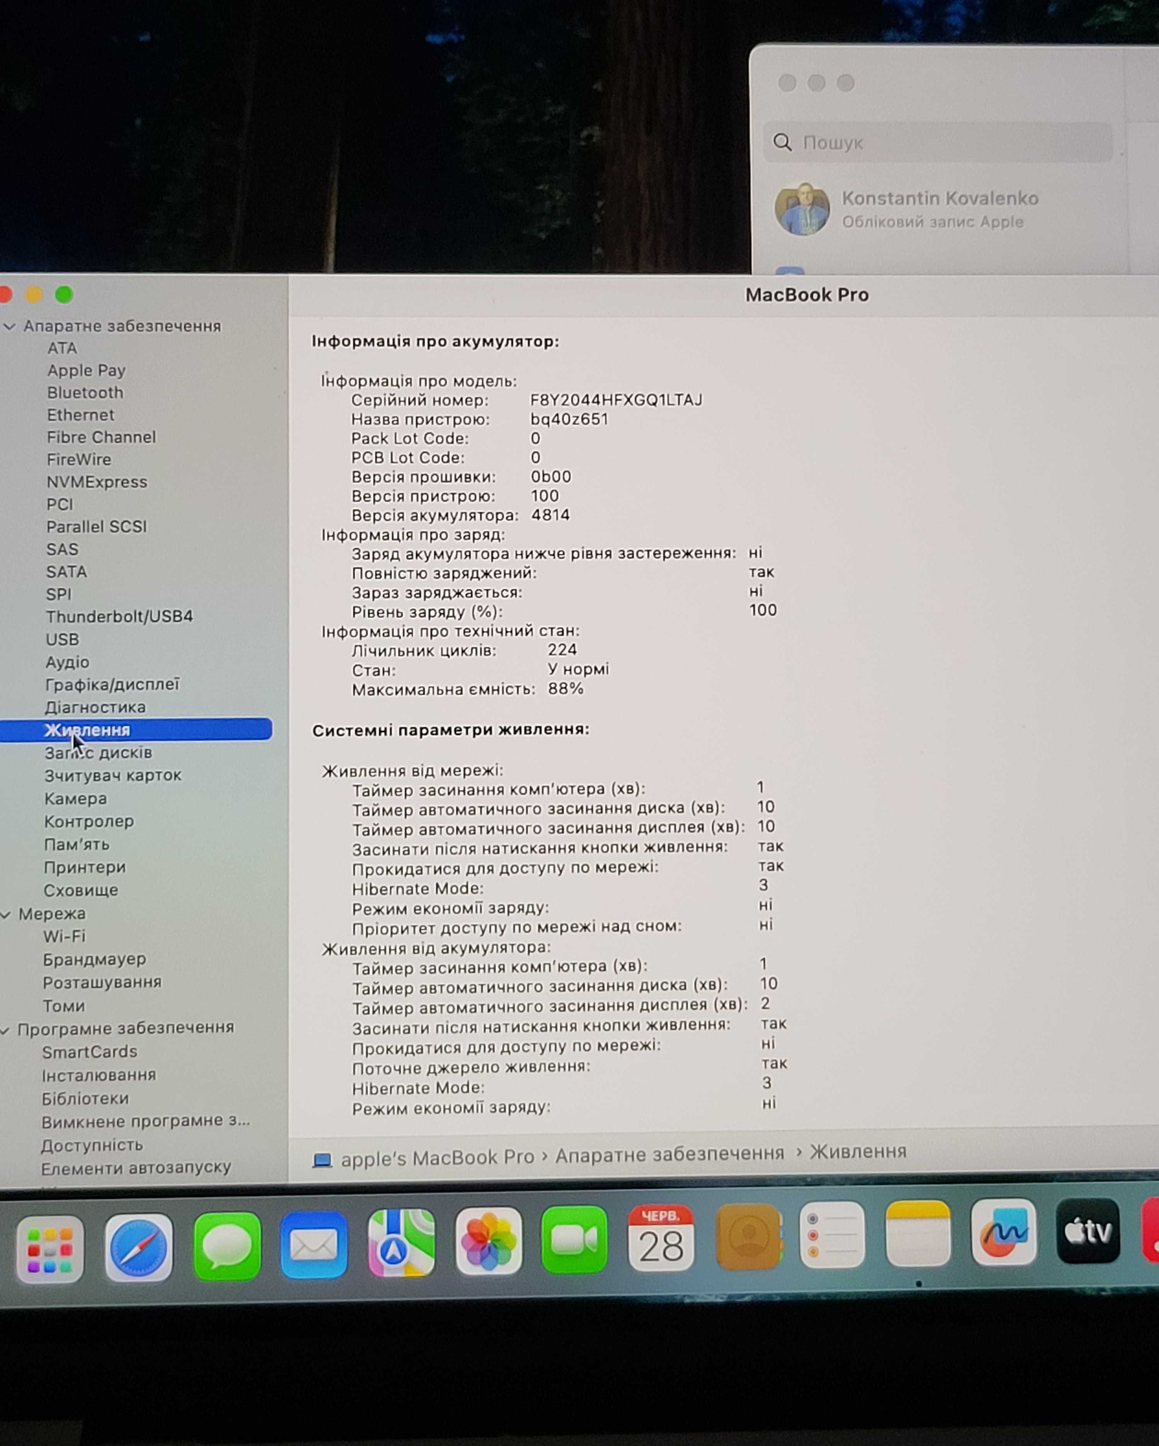Select Контролер in sidebar
The height and width of the screenshot is (1446, 1159).
(88, 821)
